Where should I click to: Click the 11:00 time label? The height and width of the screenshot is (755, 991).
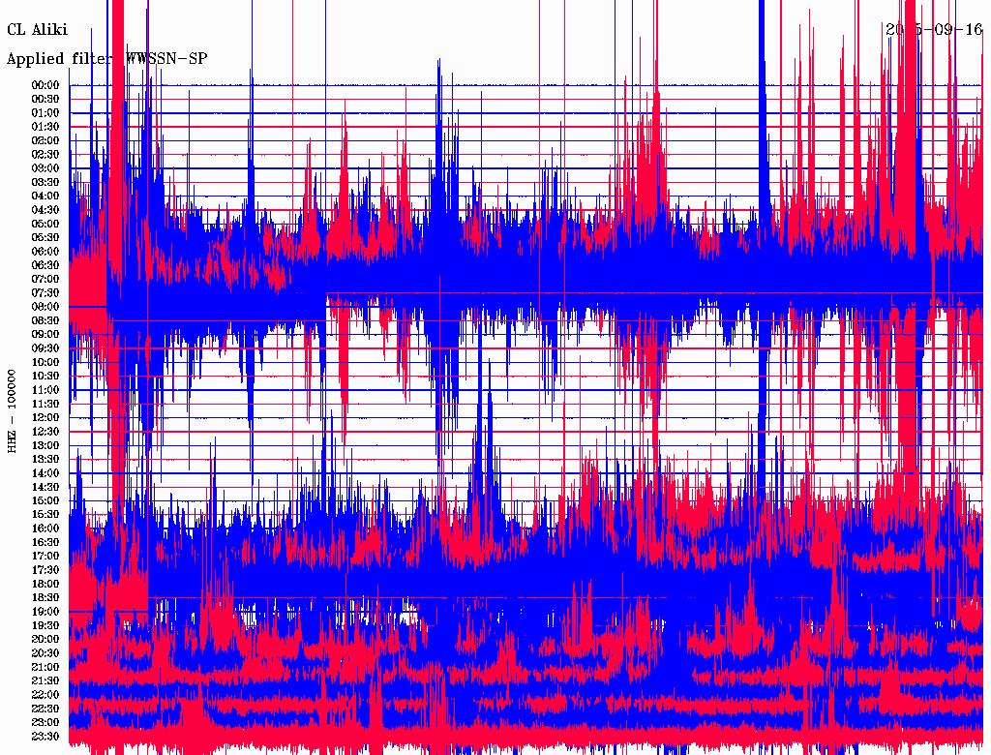click(x=45, y=390)
